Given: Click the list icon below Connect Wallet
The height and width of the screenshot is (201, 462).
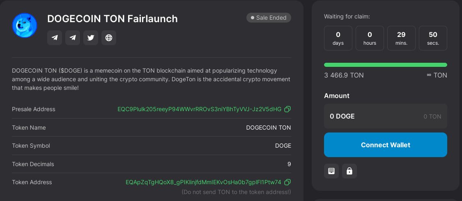Looking at the screenshot, I should click(331, 171).
